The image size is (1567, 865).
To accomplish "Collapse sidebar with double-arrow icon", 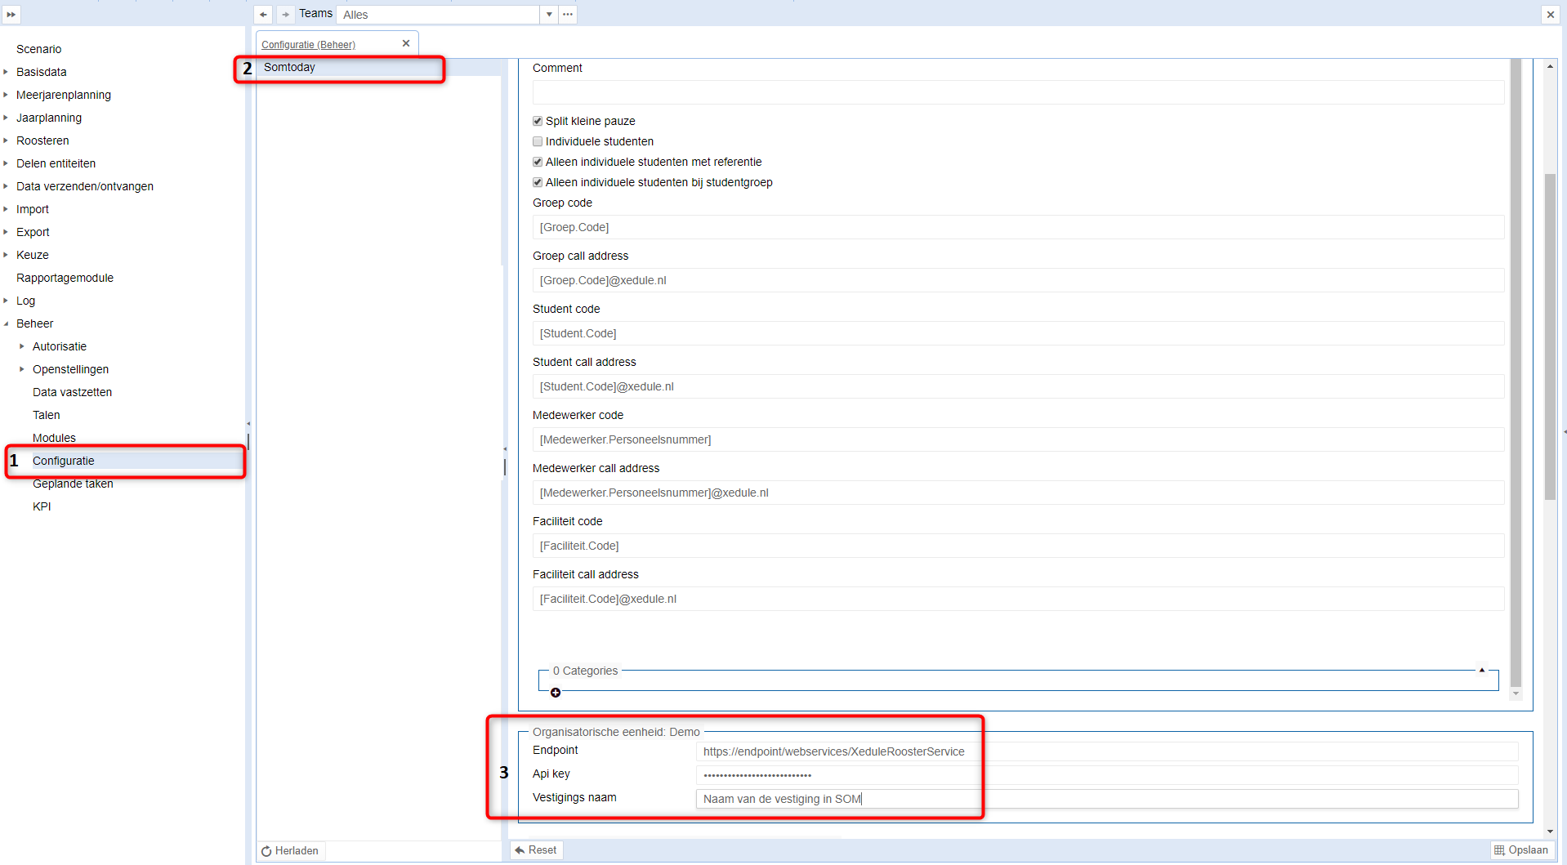I will (x=11, y=14).
